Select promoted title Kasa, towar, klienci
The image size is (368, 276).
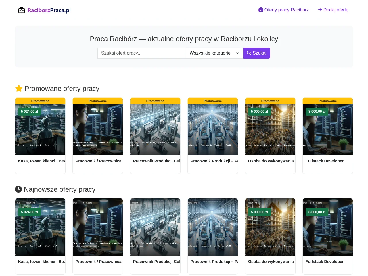tap(42, 161)
